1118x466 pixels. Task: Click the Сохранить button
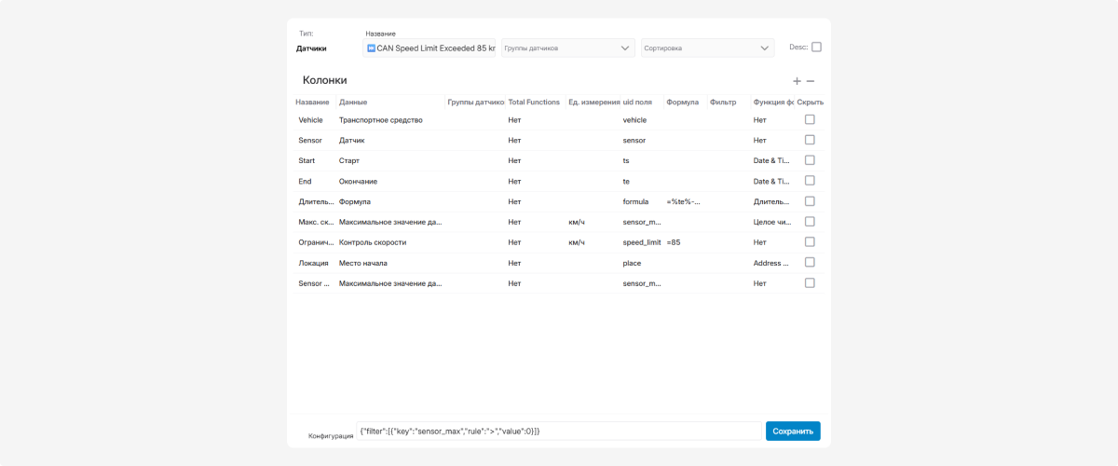pos(793,432)
